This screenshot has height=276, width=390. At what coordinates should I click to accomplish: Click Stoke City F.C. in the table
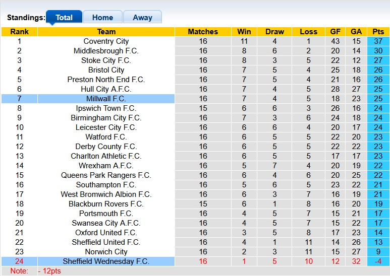[106, 60]
